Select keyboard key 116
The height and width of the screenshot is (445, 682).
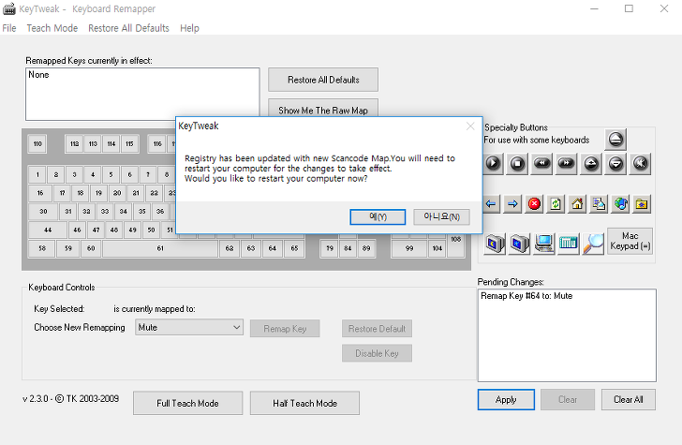click(157, 144)
